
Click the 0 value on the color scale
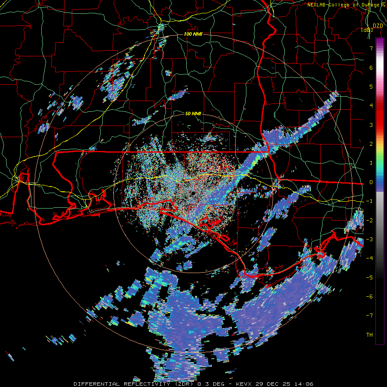point(371,182)
